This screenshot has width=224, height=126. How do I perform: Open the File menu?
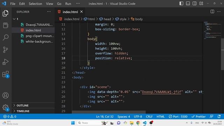(x=13, y=4)
